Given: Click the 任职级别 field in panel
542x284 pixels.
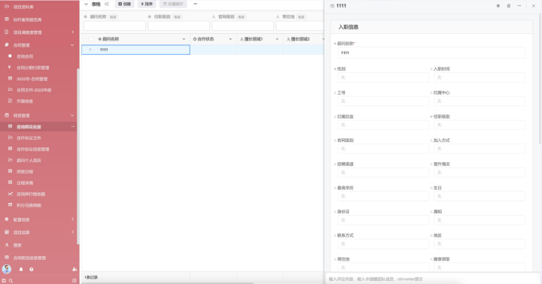Looking at the screenshot, I should click(x=480, y=125).
